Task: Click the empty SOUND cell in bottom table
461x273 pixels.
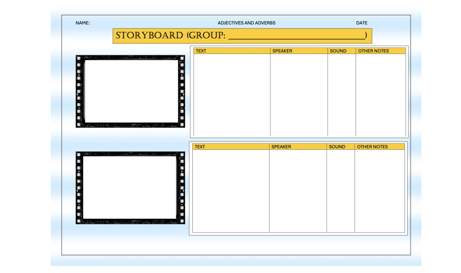Action: point(340,191)
